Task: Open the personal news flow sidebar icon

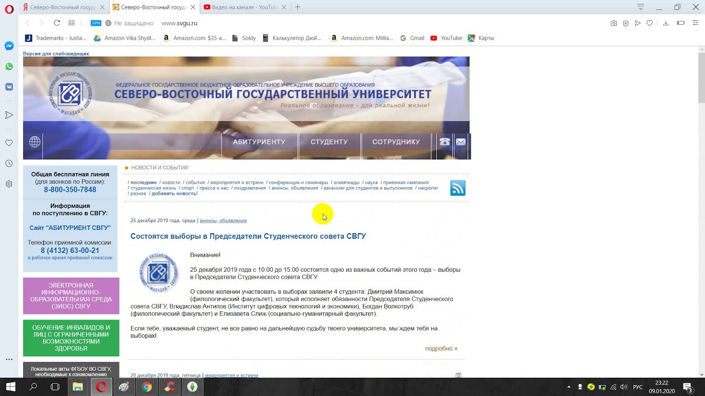Action: point(9,115)
